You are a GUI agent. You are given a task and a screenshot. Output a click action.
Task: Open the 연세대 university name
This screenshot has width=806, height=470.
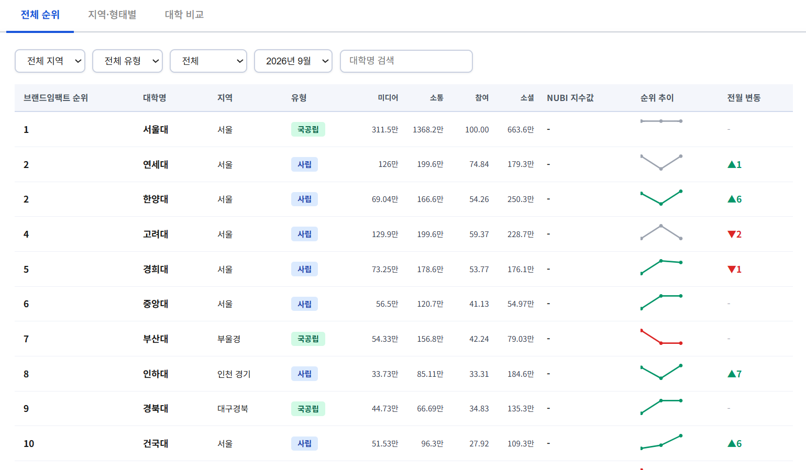pos(156,164)
